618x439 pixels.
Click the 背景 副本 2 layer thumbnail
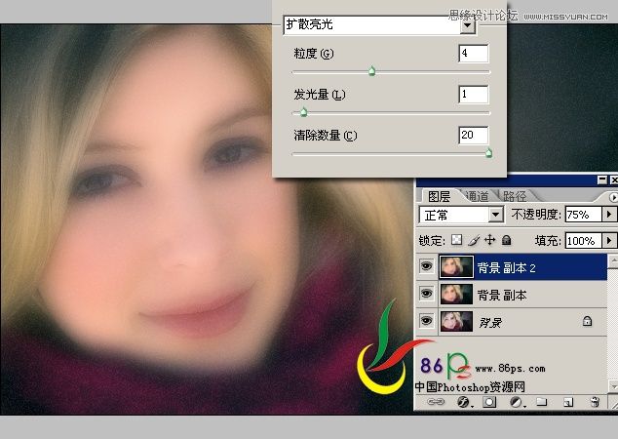[456, 267]
